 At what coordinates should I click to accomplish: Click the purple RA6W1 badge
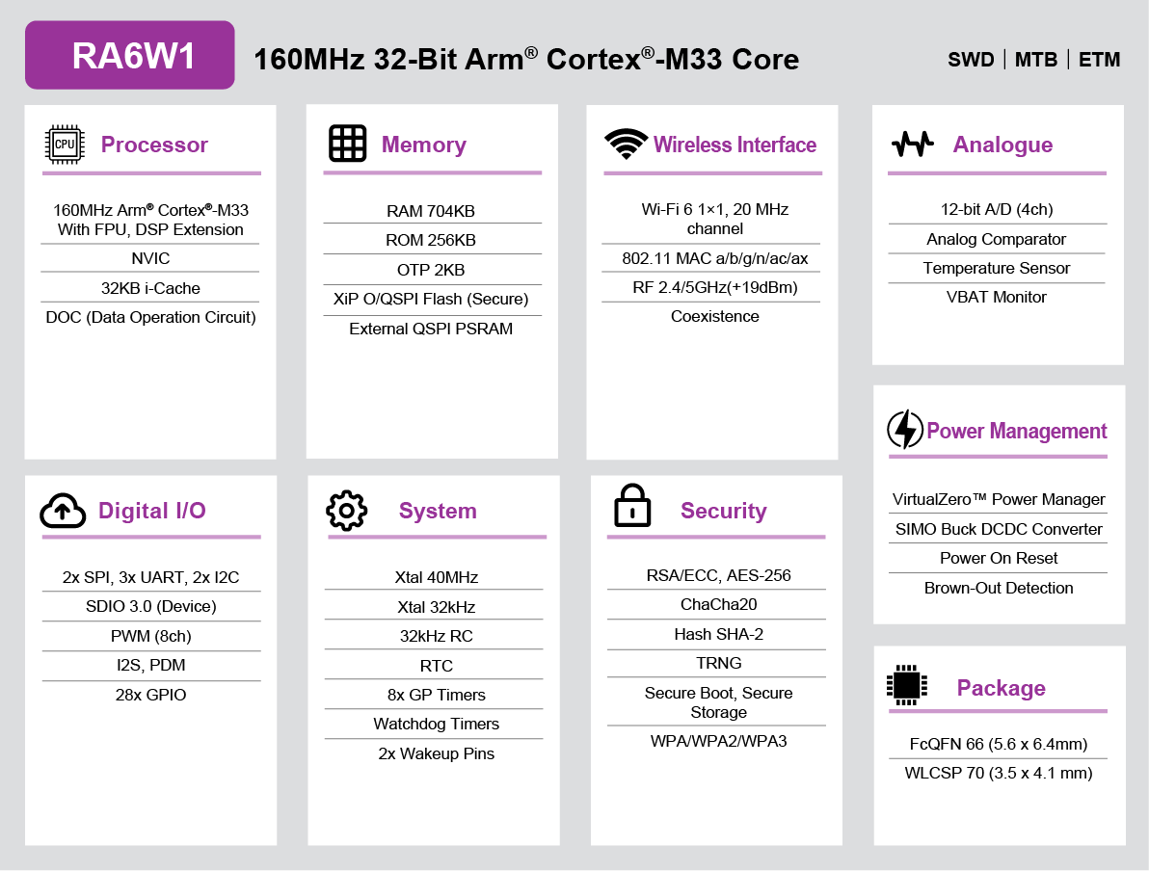130,56
